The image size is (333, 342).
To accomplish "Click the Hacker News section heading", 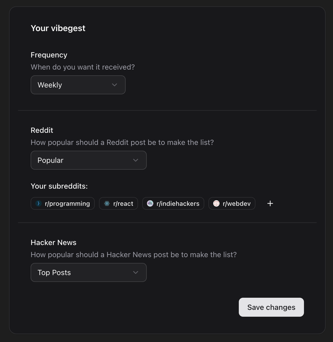I will pyautogui.click(x=53, y=242).
